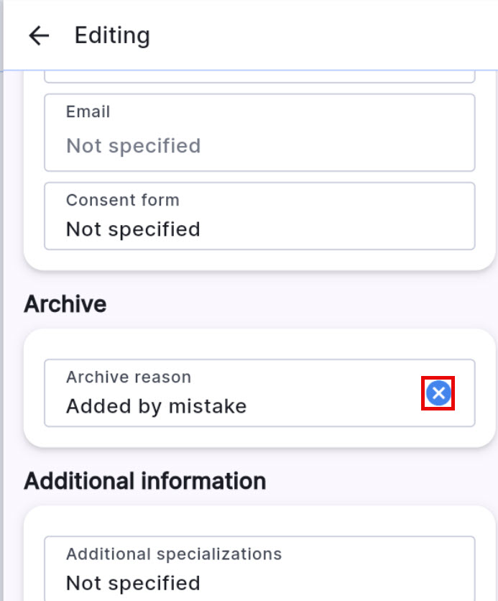
Task: Click the "Editing" page title
Action: click(x=112, y=35)
